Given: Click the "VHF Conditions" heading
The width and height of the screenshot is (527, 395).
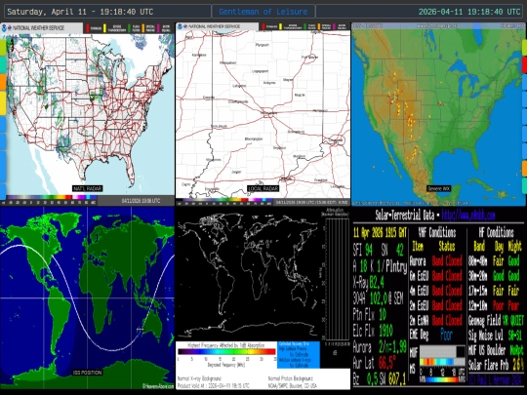Looking at the screenshot, I should click(437, 232).
